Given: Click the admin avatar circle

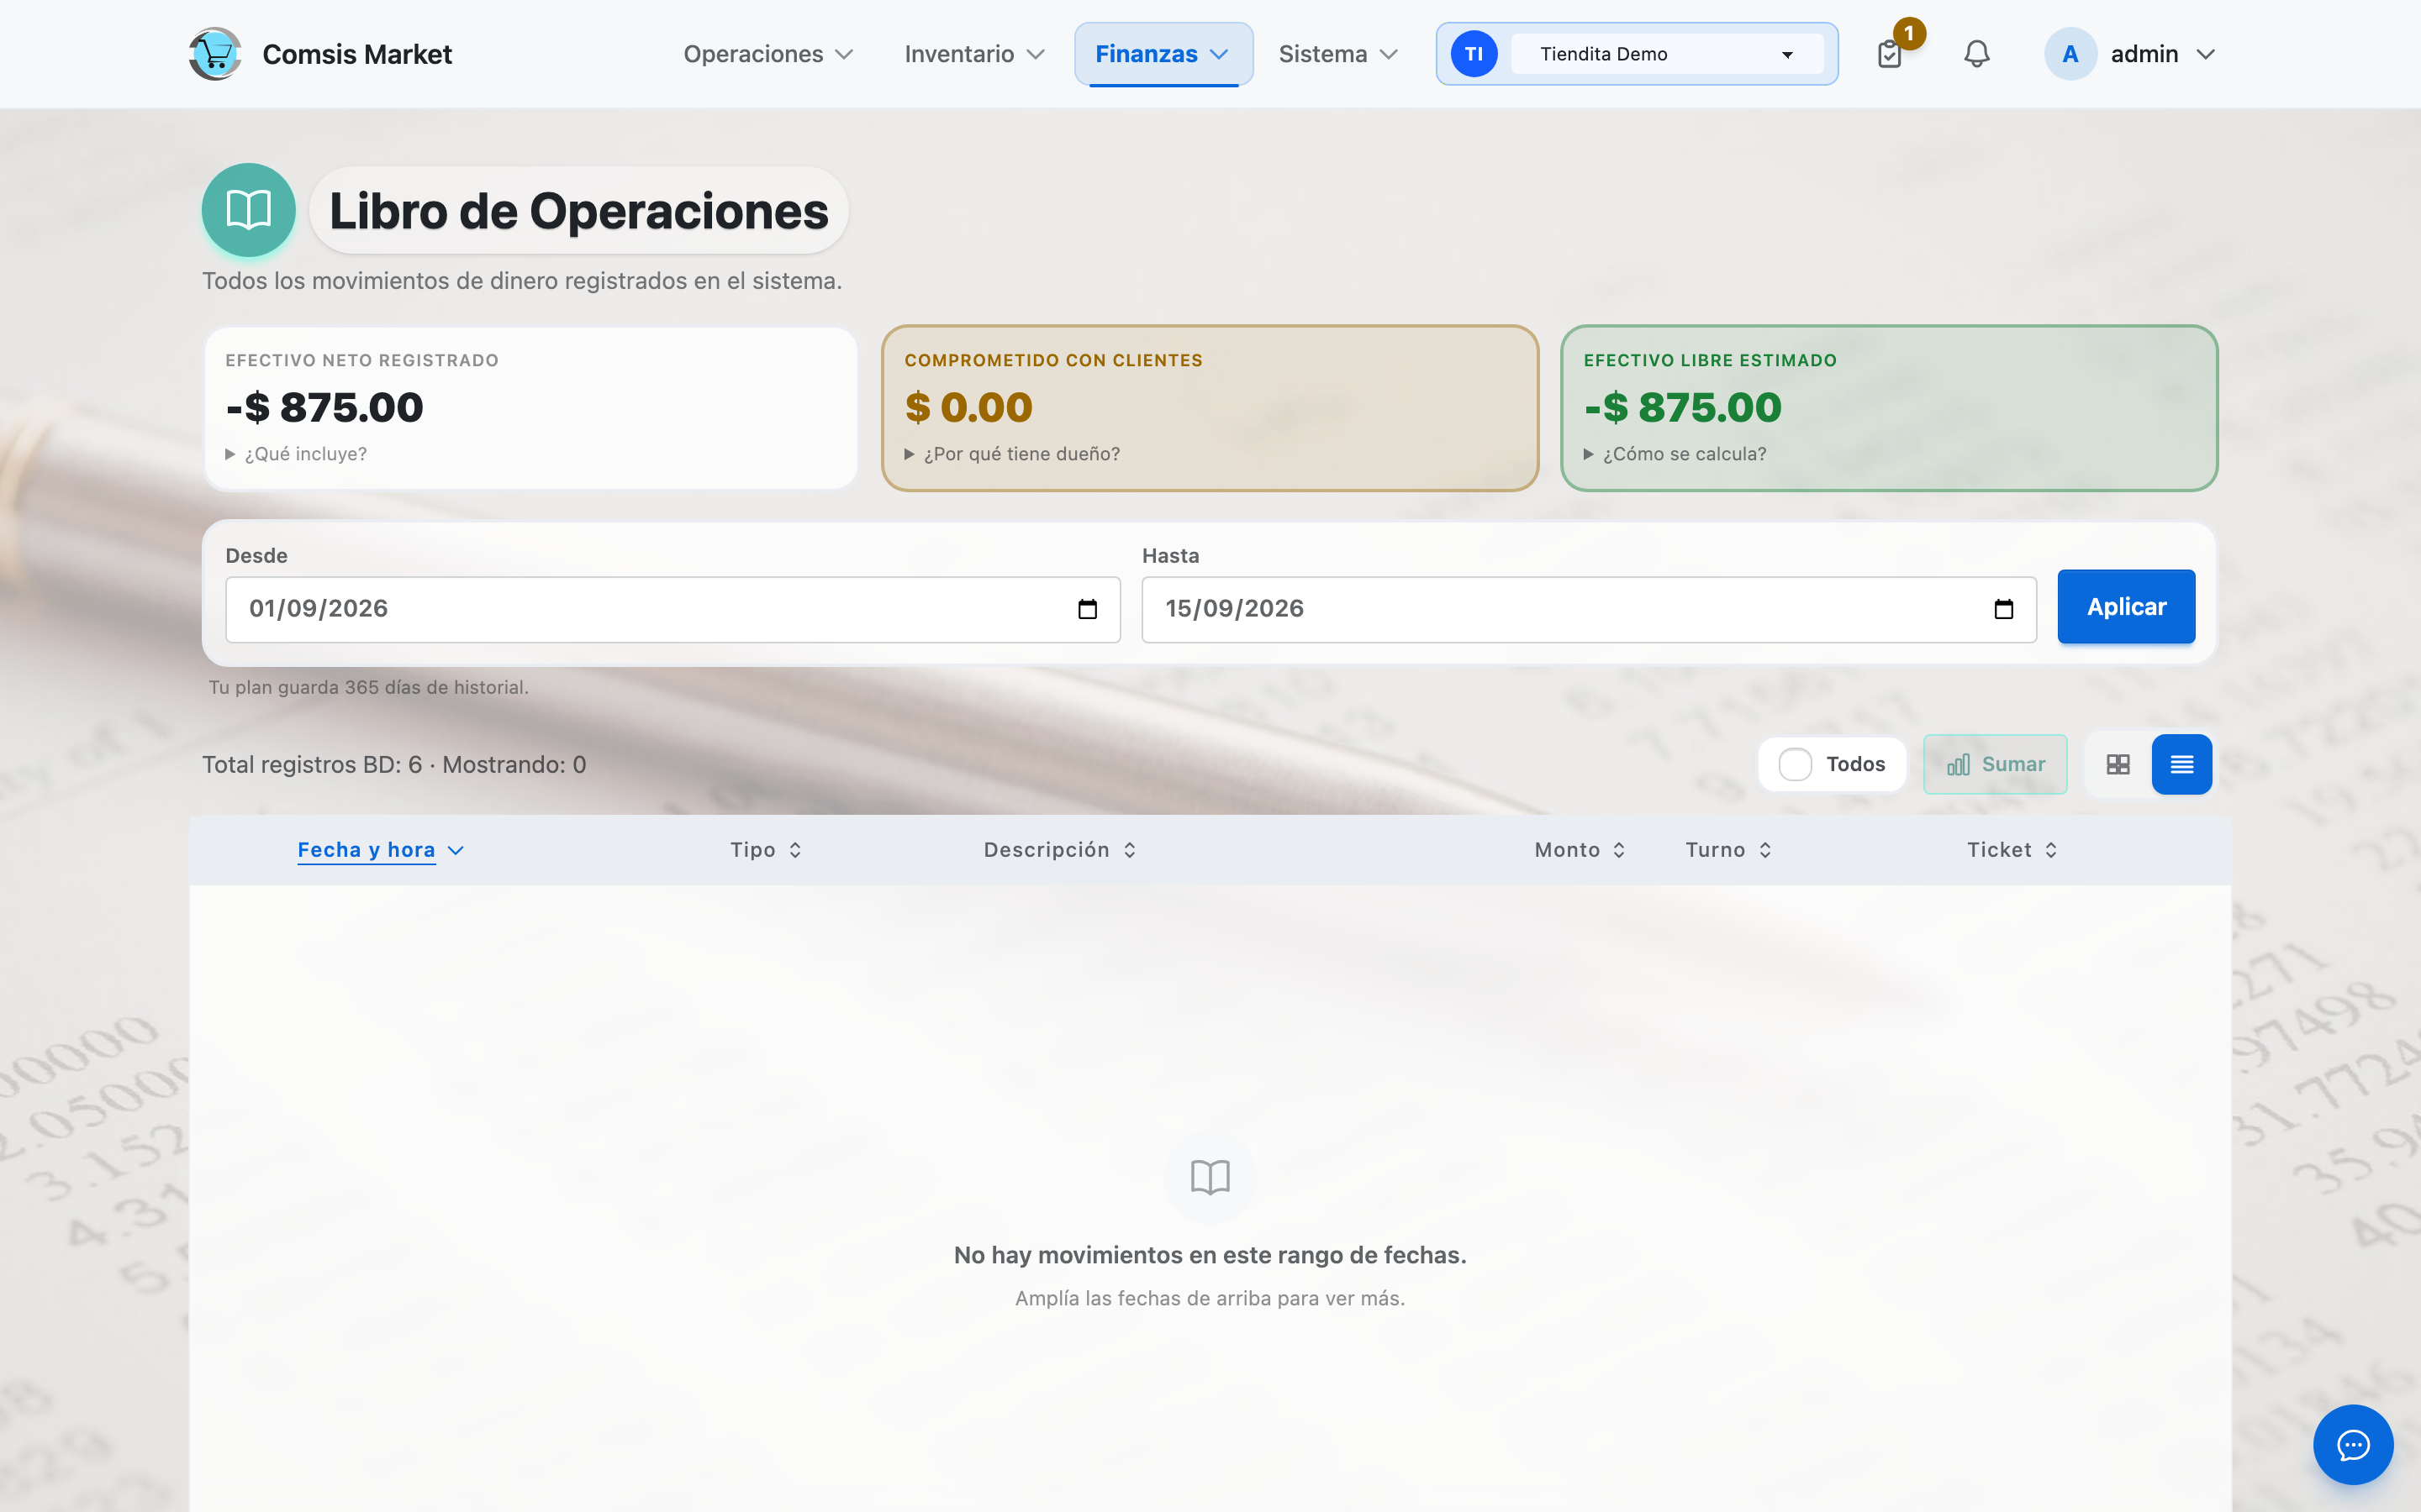Looking at the screenshot, I should 2070,54.
